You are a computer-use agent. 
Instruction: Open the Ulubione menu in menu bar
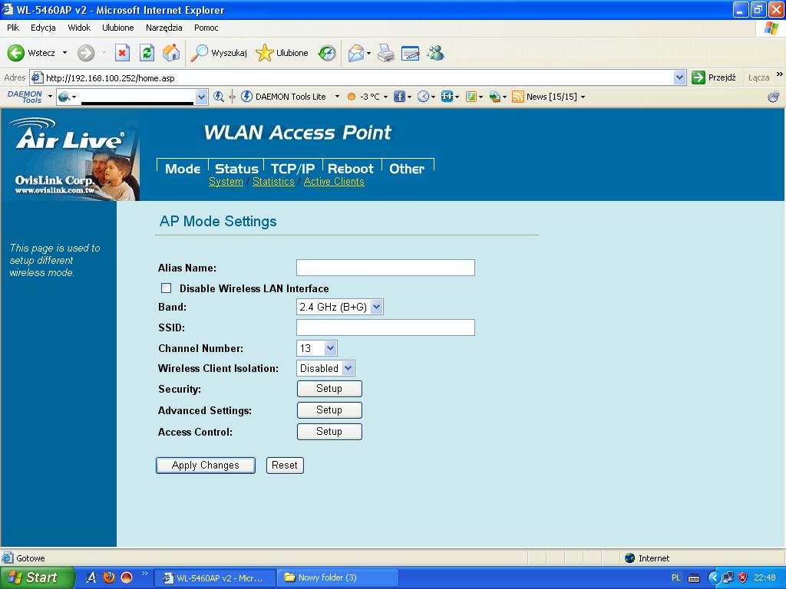[117, 28]
